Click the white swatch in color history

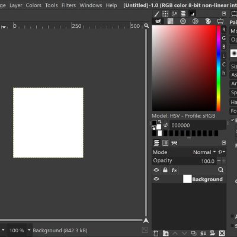[159, 133]
